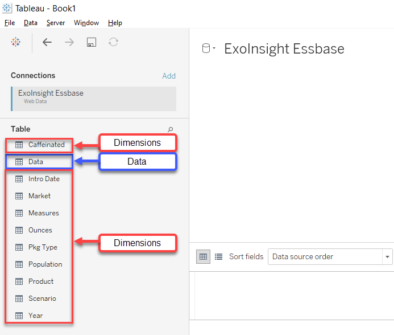Click the ExoInsight Essbase data source title
Viewport: 394px width, 335px height.
284,48
